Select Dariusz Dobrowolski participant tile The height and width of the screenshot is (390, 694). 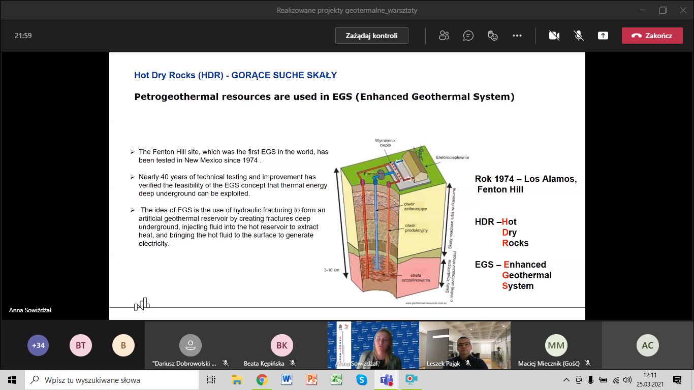pos(191,345)
